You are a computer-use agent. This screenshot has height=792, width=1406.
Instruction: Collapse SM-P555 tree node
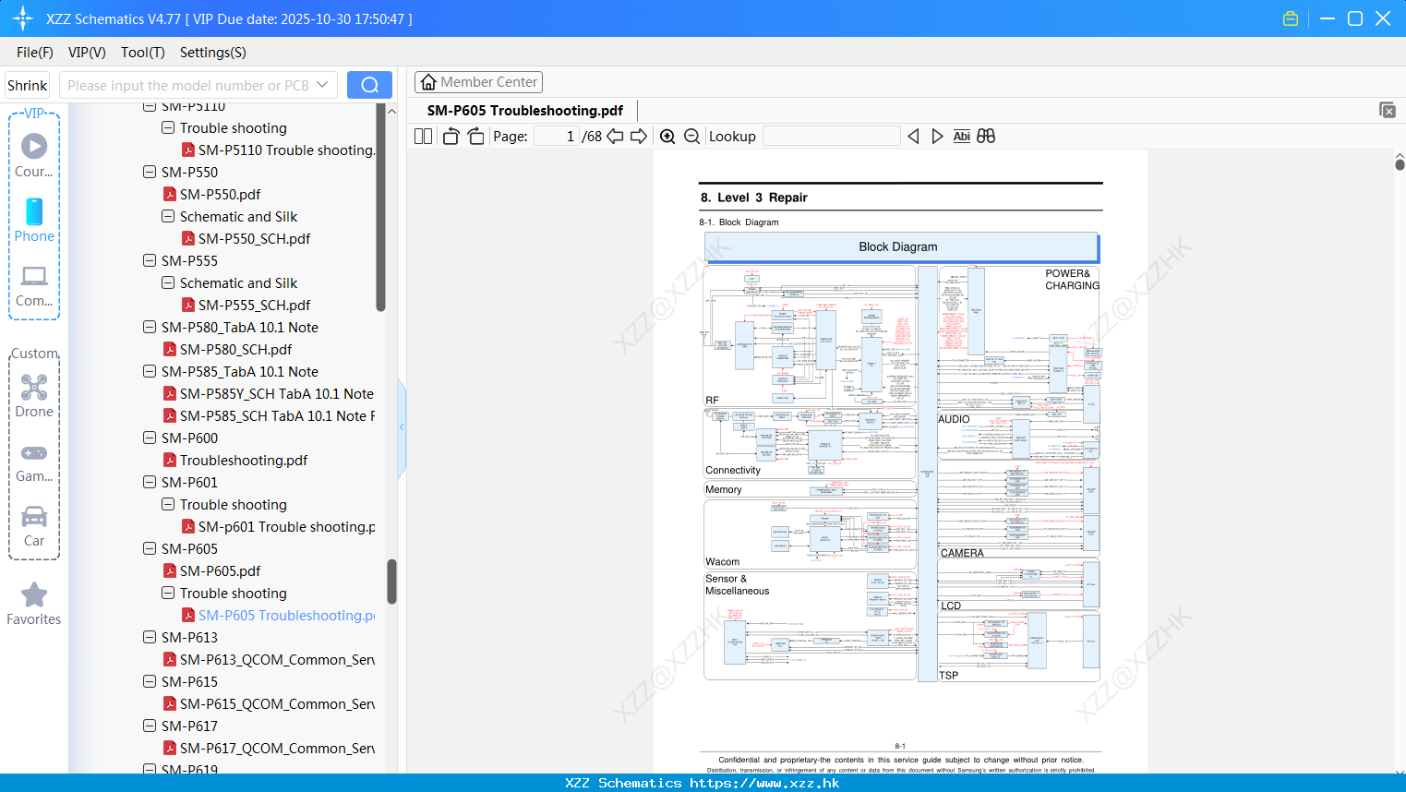click(x=150, y=260)
